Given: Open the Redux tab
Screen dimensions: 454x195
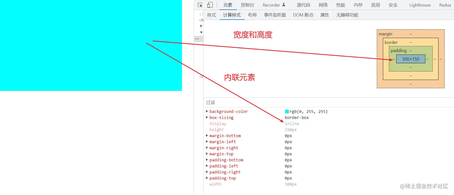Looking at the screenshot, I should tap(445, 5).
